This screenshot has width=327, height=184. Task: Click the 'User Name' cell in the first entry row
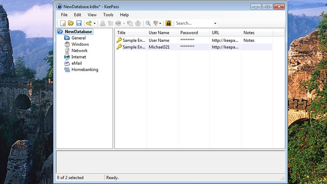click(159, 40)
